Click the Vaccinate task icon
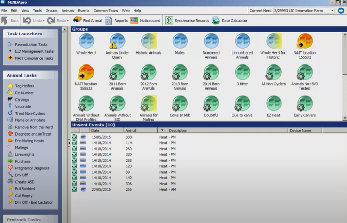Screen dimensions: 347x223 coord(10,106)
